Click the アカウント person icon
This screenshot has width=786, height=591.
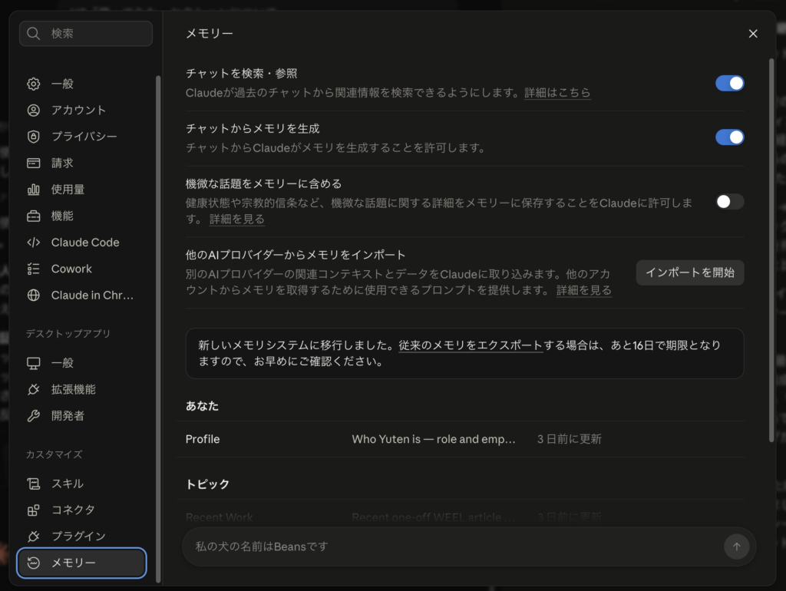(x=34, y=111)
